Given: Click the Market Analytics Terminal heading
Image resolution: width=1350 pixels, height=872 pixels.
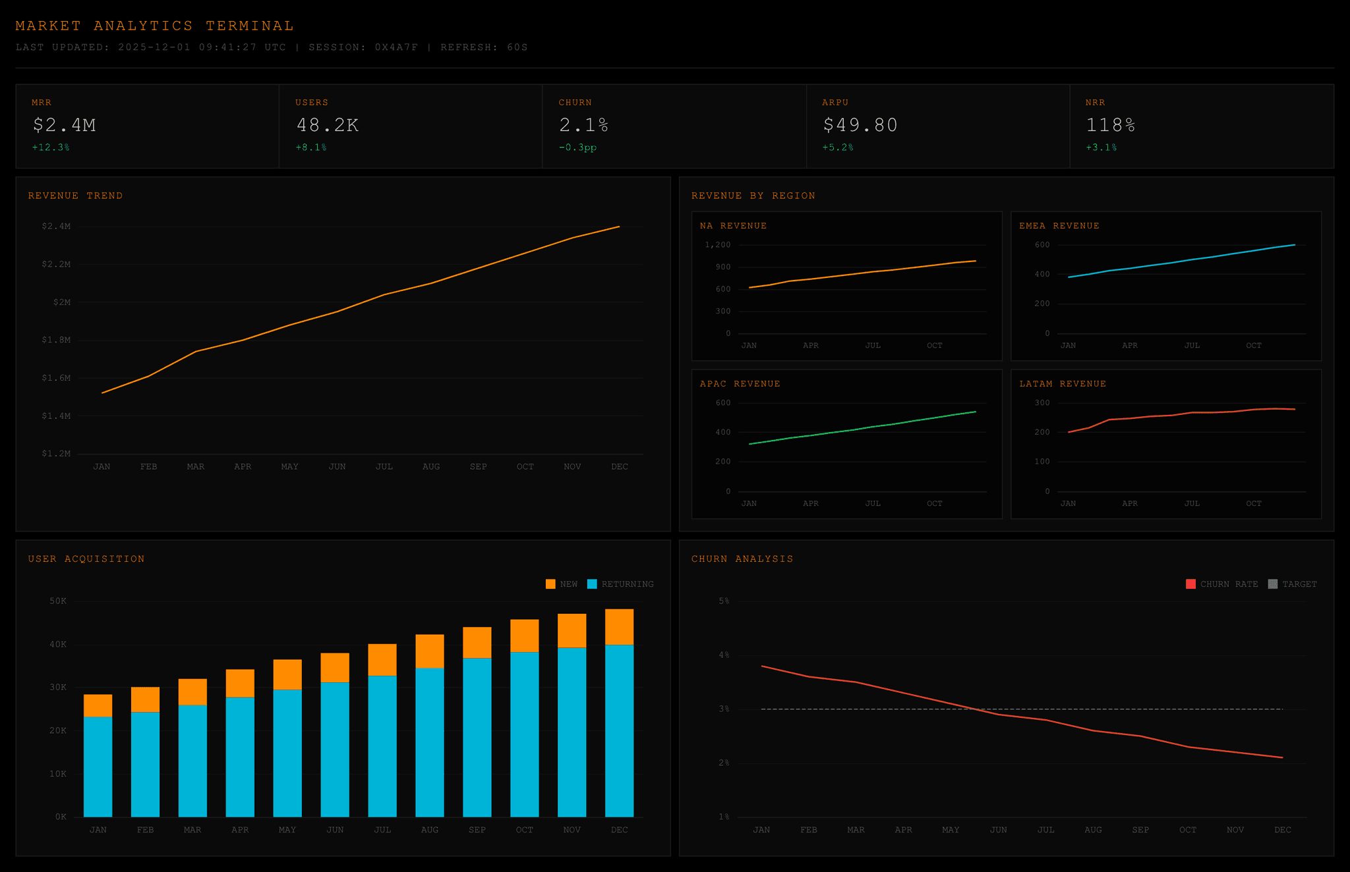Looking at the screenshot, I should [154, 26].
